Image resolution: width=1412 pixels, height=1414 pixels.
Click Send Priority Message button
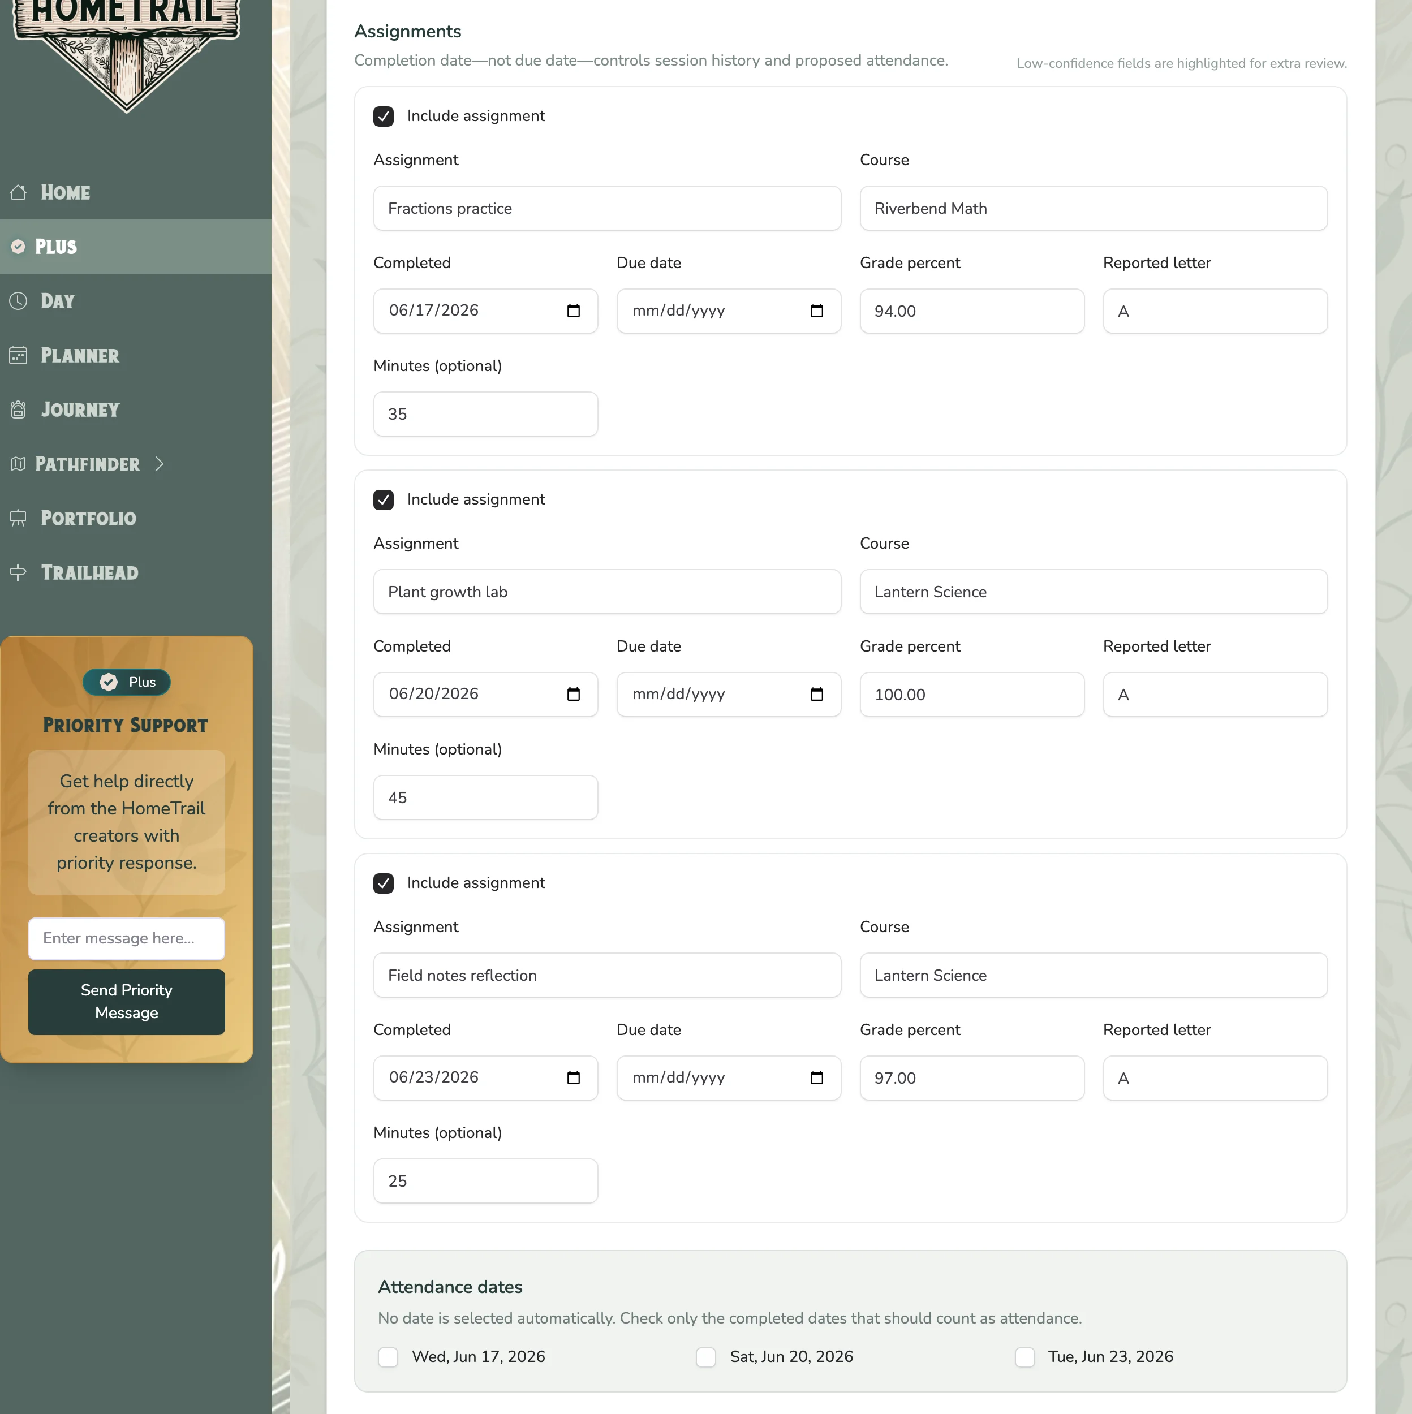tap(127, 1002)
